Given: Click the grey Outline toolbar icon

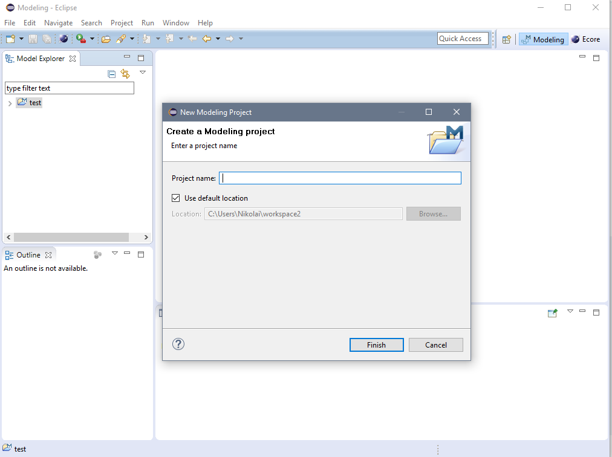Looking at the screenshot, I should tap(97, 255).
